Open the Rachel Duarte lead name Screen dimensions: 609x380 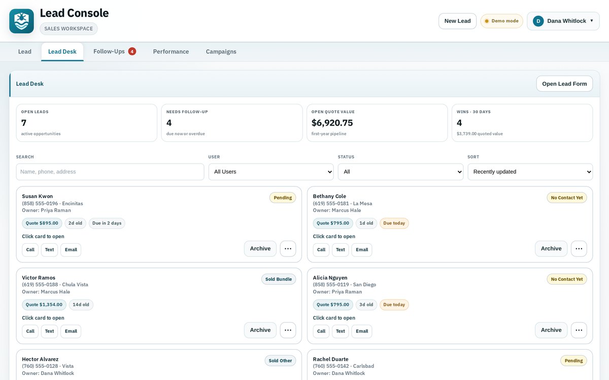click(x=331, y=359)
